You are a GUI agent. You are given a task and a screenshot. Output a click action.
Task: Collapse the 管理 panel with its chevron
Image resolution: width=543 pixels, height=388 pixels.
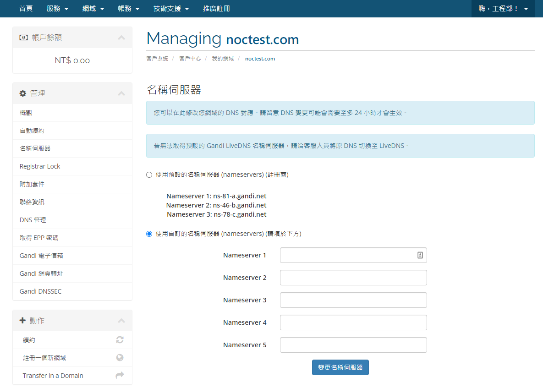(121, 93)
